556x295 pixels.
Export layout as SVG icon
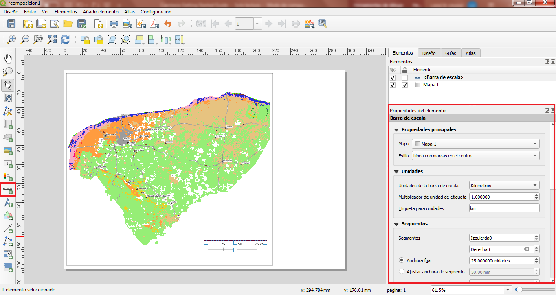[x=141, y=24]
